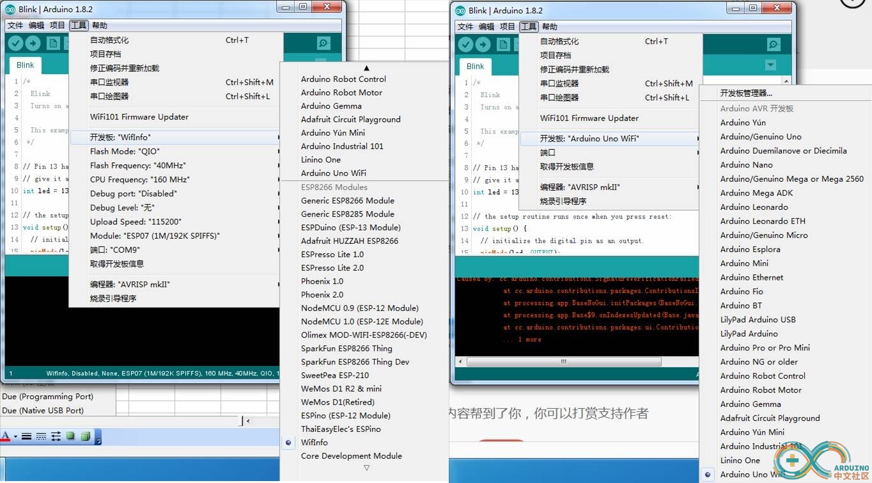Choose Generic ESP8266 Module board
Screen dimensions: 872x483
point(348,201)
